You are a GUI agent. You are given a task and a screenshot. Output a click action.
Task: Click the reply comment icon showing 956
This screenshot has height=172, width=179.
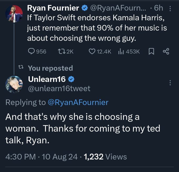coord(31,52)
